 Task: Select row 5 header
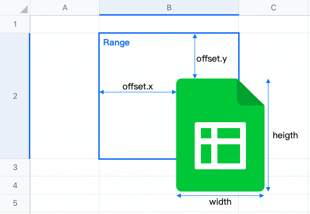(15, 203)
